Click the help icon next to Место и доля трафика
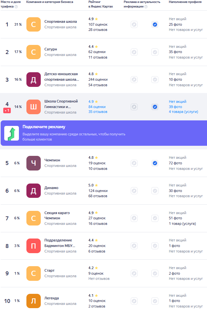The height and width of the screenshot is (314, 207). 16,7
